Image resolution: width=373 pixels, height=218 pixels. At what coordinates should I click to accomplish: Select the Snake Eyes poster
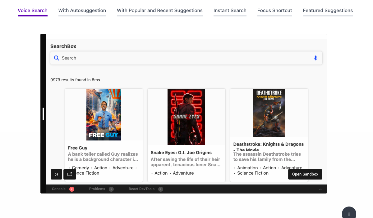pyautogui.click(x=186, y=117)
